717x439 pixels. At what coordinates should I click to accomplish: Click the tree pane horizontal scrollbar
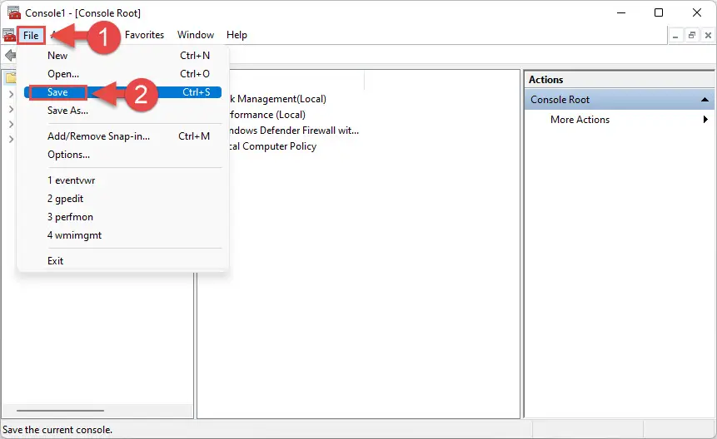(60, 410)
